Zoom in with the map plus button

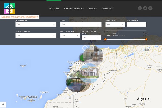3,104
